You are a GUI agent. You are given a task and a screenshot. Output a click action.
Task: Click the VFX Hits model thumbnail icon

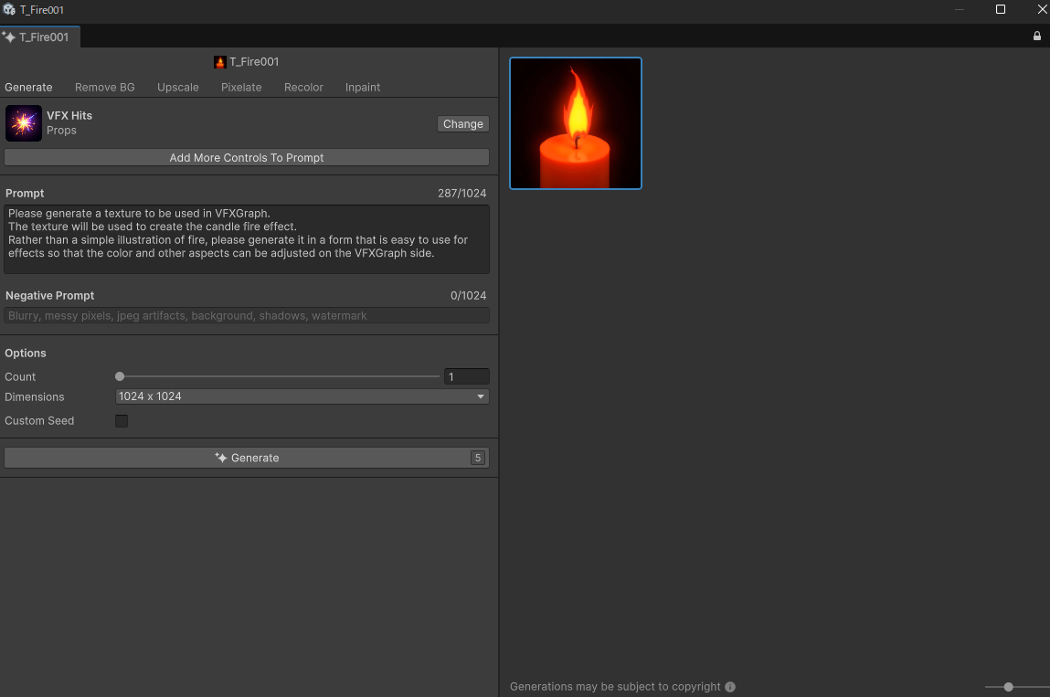[x=24, y=123]
